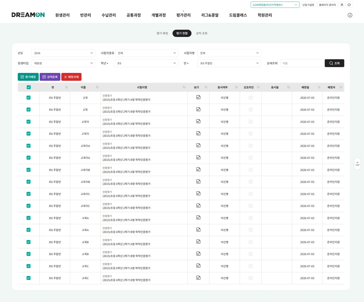View document for 교육이A A형 test row
This screenshot has width=364, height=302.
[198, 145]
